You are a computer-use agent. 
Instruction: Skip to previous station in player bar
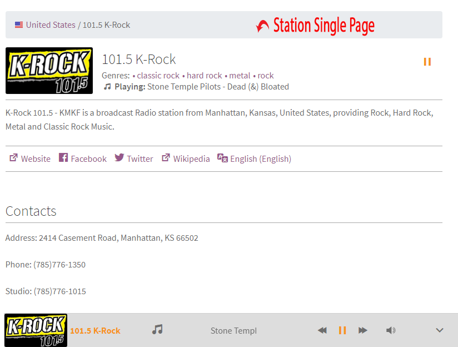322,330
